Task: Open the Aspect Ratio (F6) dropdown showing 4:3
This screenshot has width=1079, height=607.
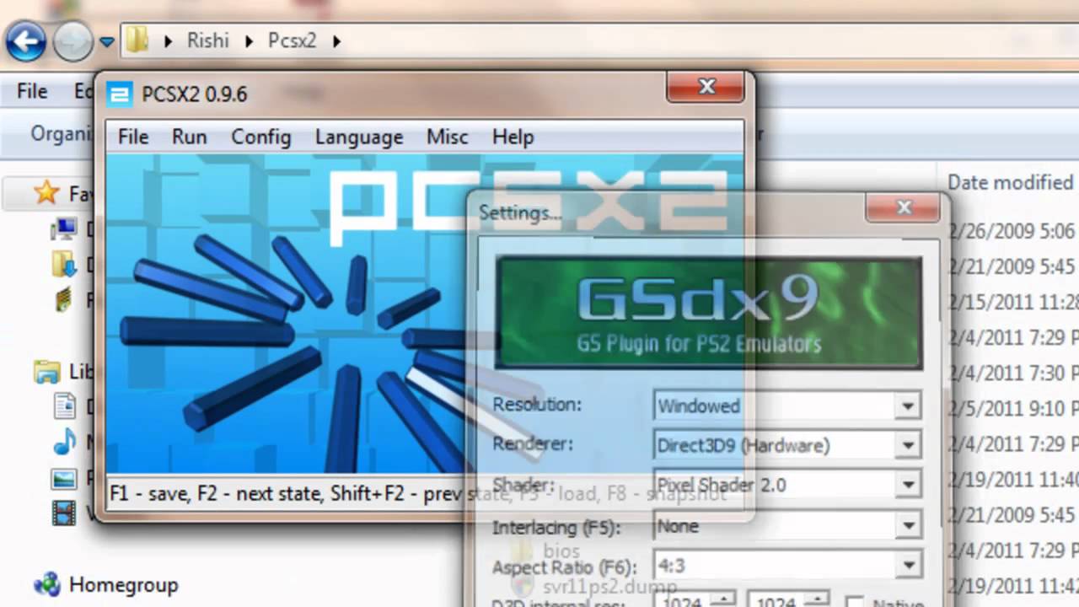Action: (786, 566)
